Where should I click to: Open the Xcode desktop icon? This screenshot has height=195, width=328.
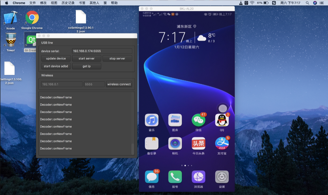(10, 17)
